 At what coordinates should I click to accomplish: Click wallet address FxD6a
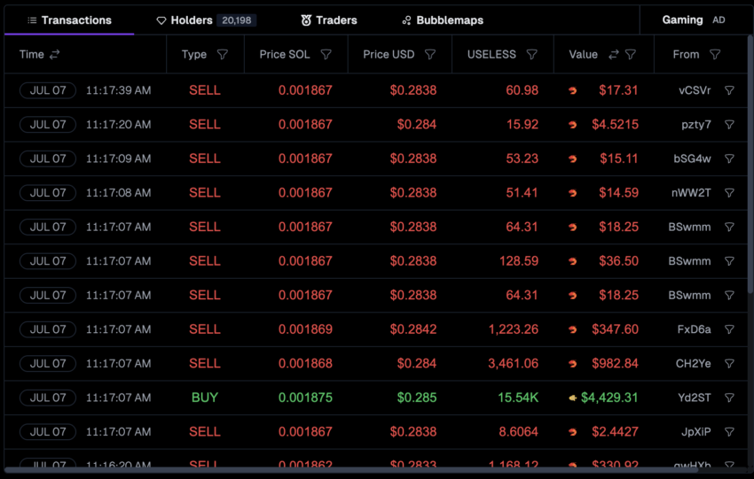click(694, 329)
